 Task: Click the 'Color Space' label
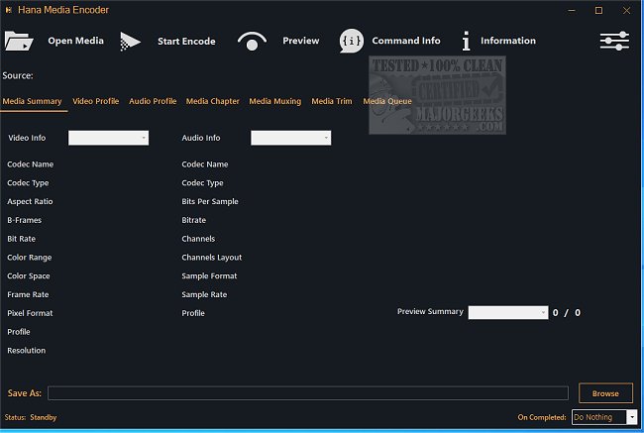point(29,276)
